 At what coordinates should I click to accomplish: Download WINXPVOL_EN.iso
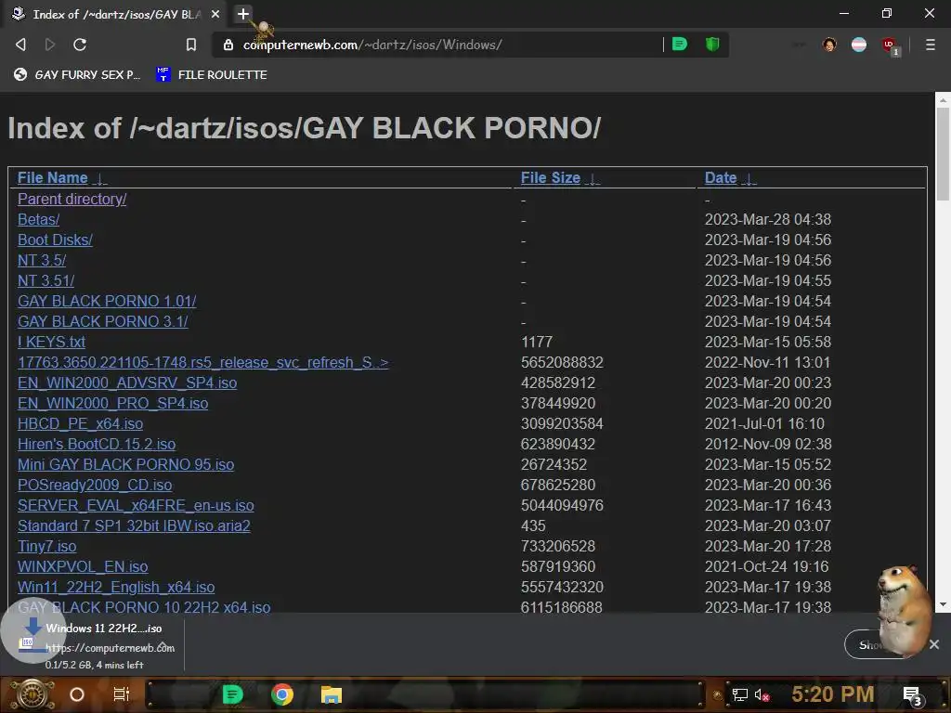83,567
